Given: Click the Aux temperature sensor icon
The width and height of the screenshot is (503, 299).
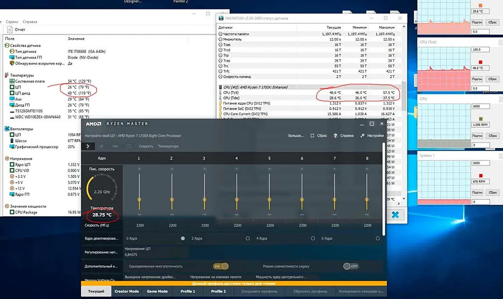Looking at the screenshot, I should point(12,99).
